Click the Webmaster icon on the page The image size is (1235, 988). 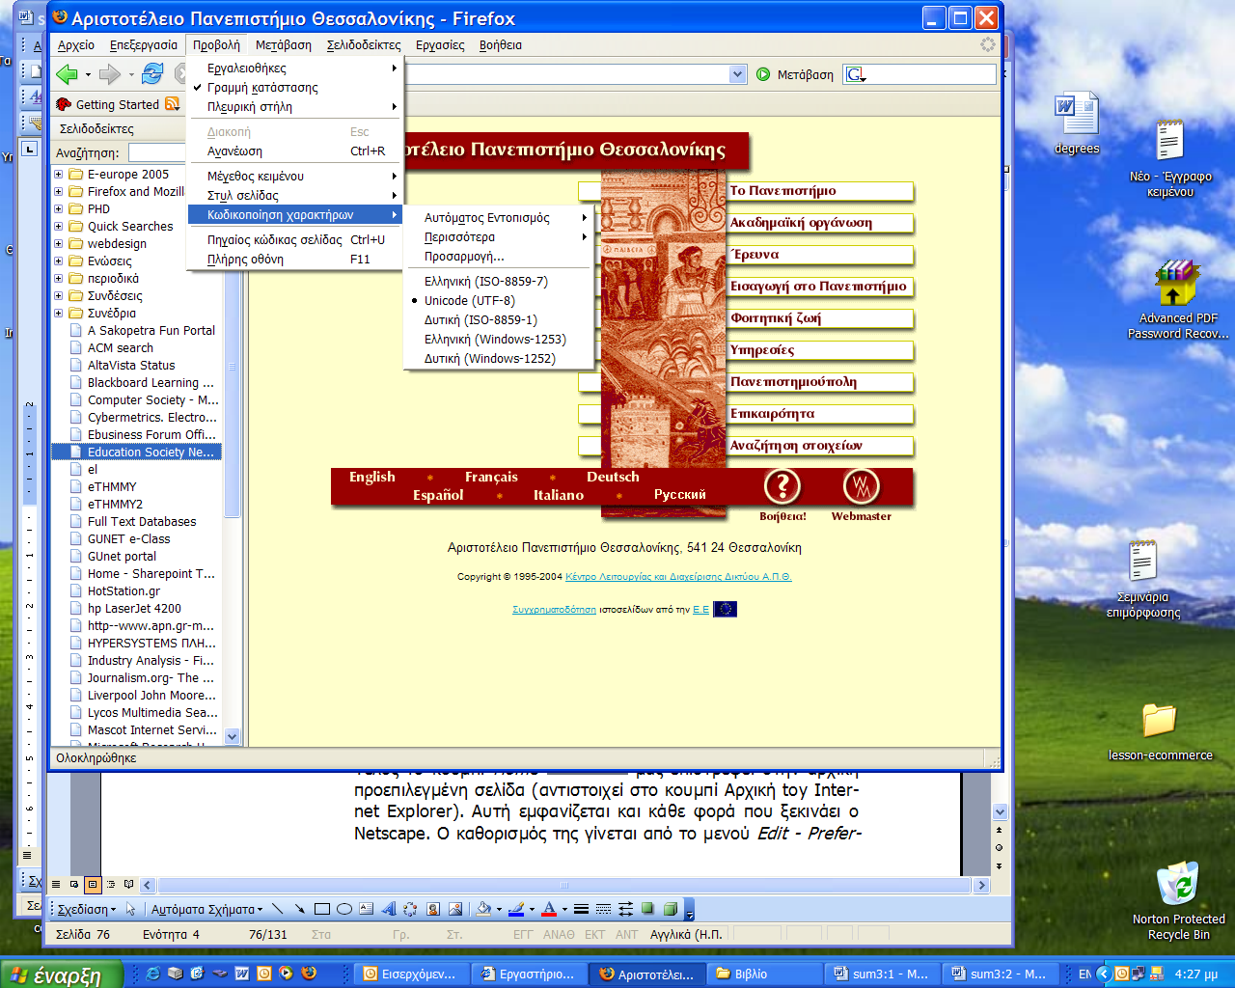click(x=861, y=486)
